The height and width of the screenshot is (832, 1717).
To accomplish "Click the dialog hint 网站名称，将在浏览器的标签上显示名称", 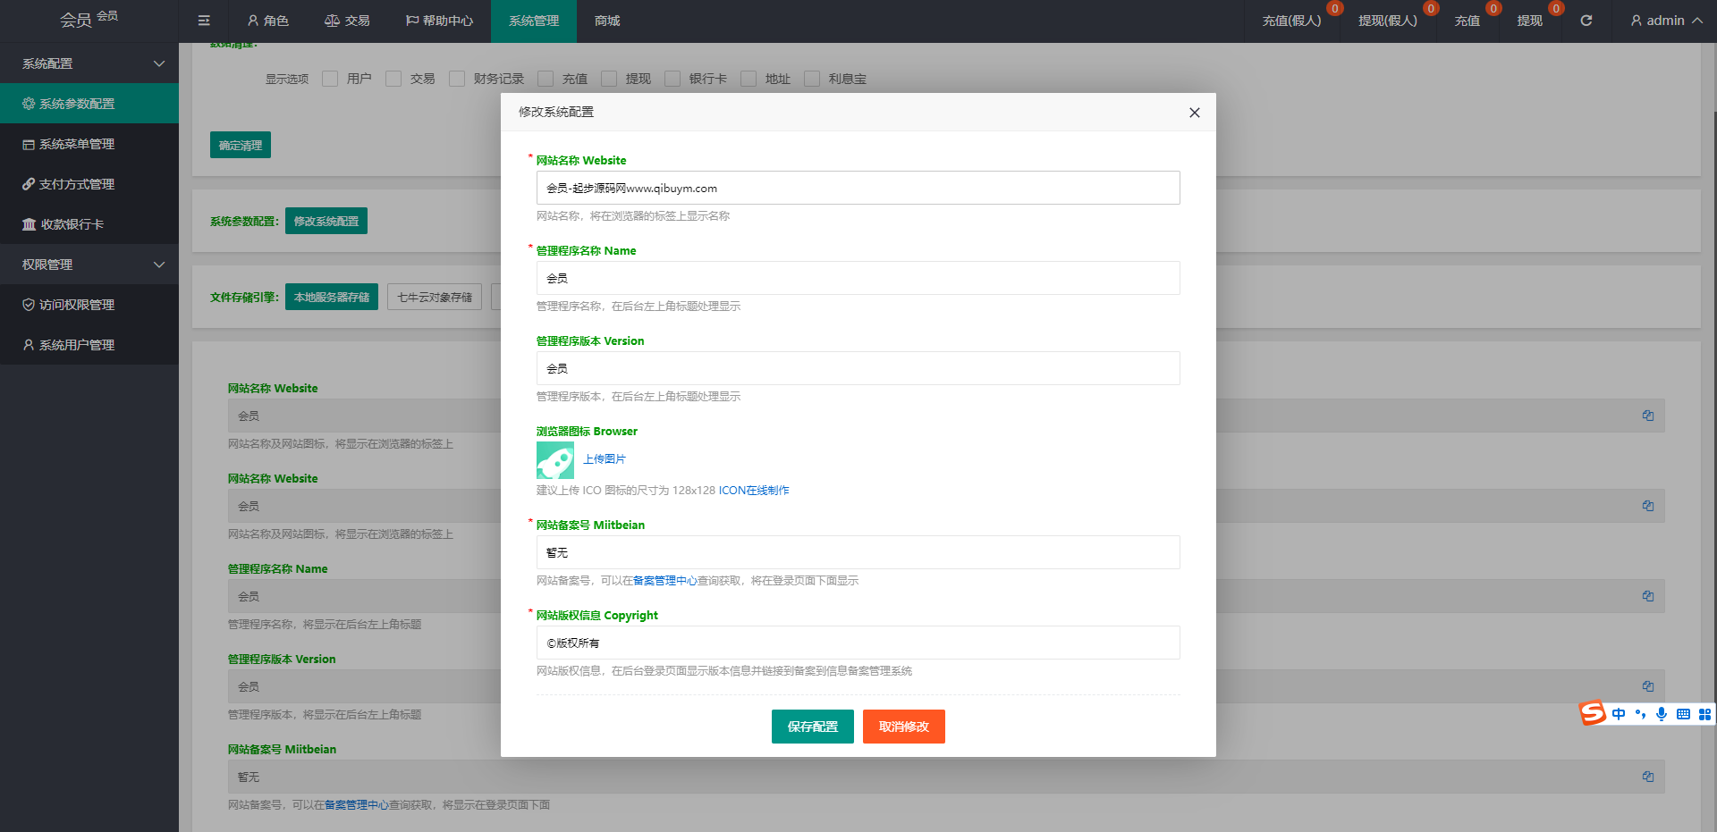I will [633, 216].
